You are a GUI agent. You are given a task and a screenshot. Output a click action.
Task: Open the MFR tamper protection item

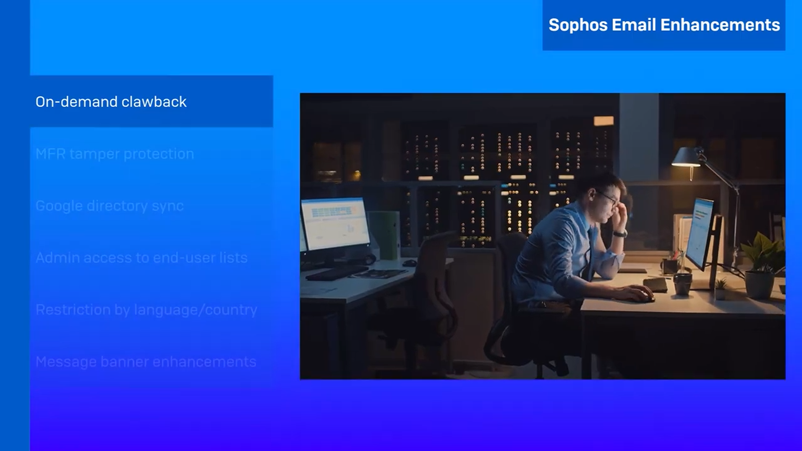[115, 154]
